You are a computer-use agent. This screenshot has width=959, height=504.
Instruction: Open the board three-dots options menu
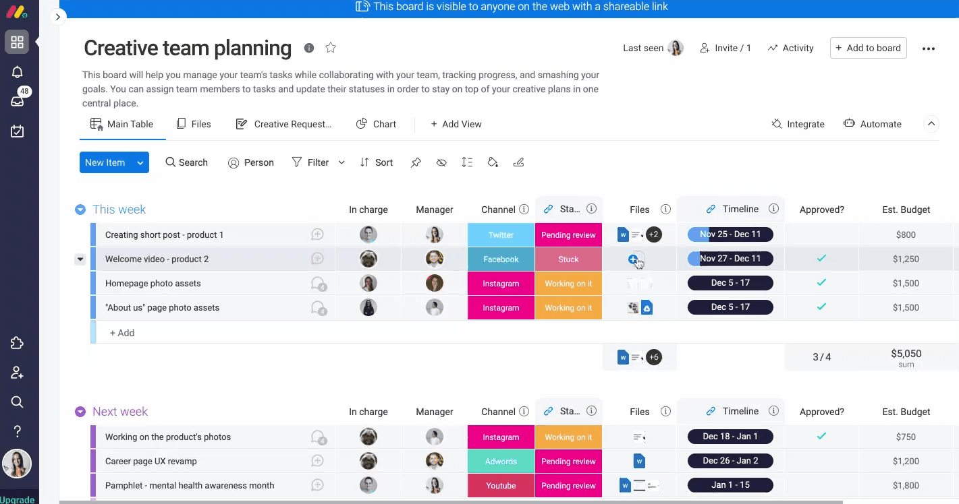[x=929, y=49]
